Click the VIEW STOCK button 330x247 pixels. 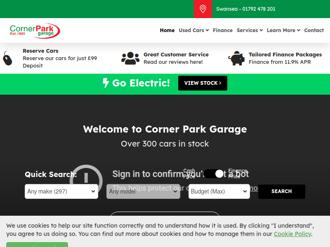203,83
